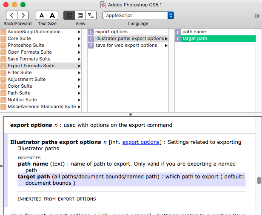The image size is (262, 215).
Task: Select the path name property
Action: coord(215,32)
